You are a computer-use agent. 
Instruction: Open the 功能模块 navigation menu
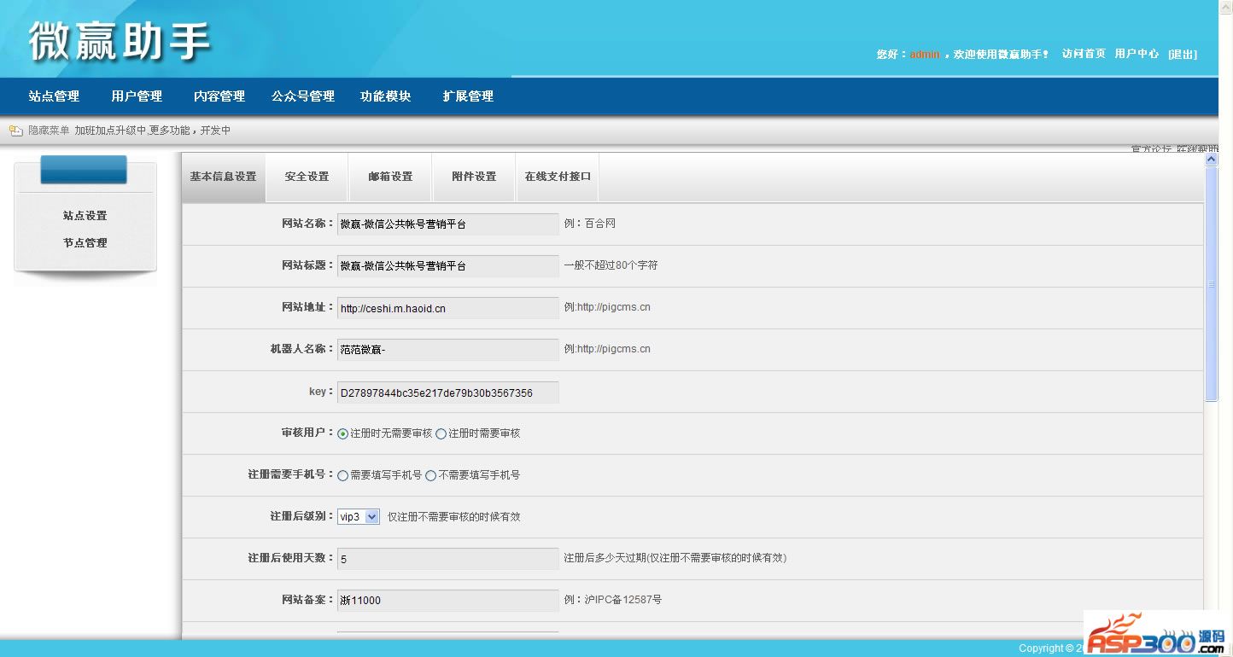click(x=386, y=96)
